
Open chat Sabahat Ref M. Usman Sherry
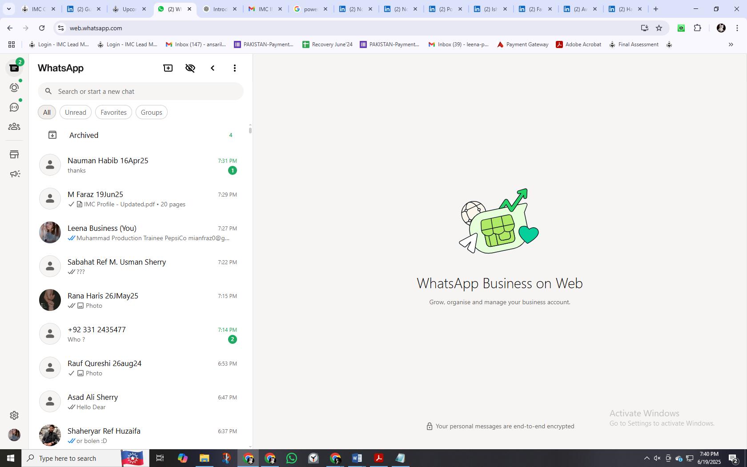pyautogui.click(x=140, y=266)
